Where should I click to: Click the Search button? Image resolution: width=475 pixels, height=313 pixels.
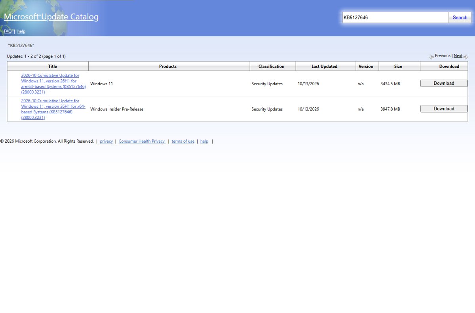tap(460, 17)
